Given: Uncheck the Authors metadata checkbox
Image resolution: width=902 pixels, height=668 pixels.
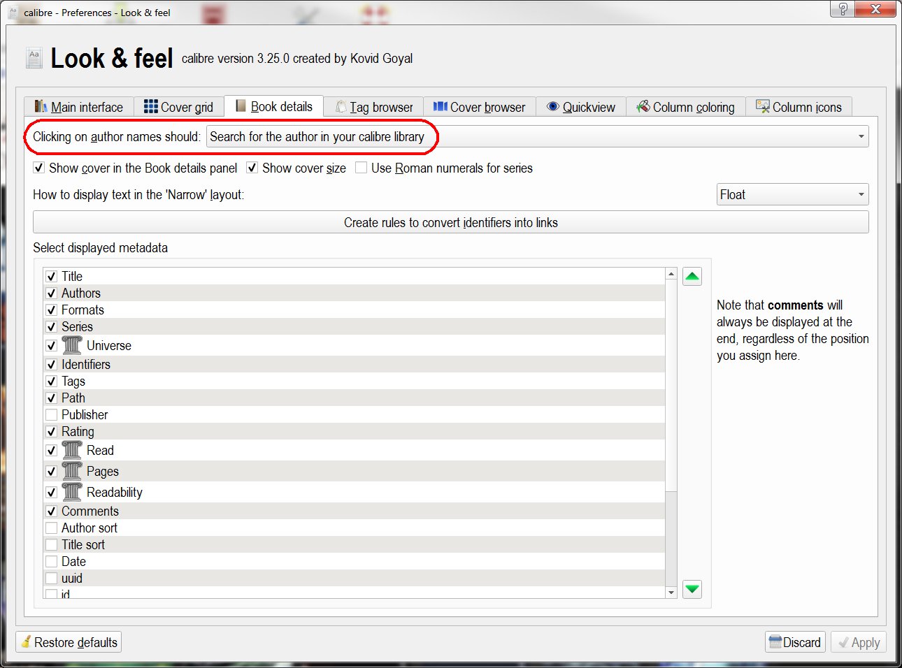Looking at the screenshot, I should click(x=52, y=293).
